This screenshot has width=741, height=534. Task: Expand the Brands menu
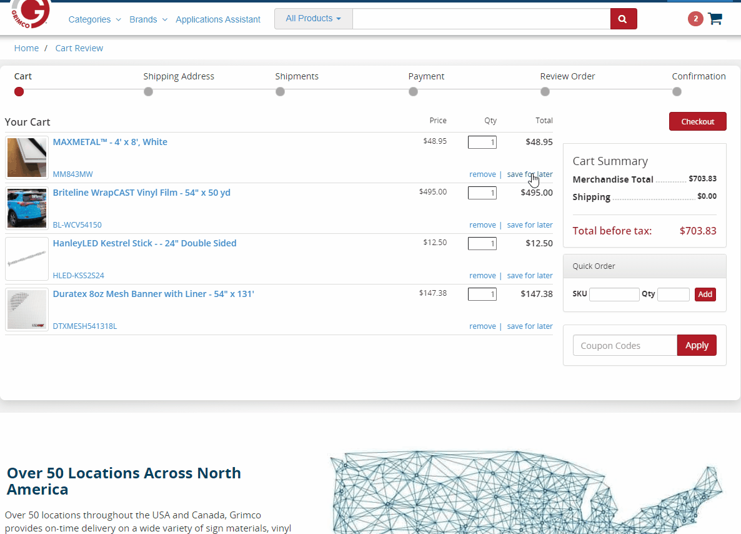148,19
